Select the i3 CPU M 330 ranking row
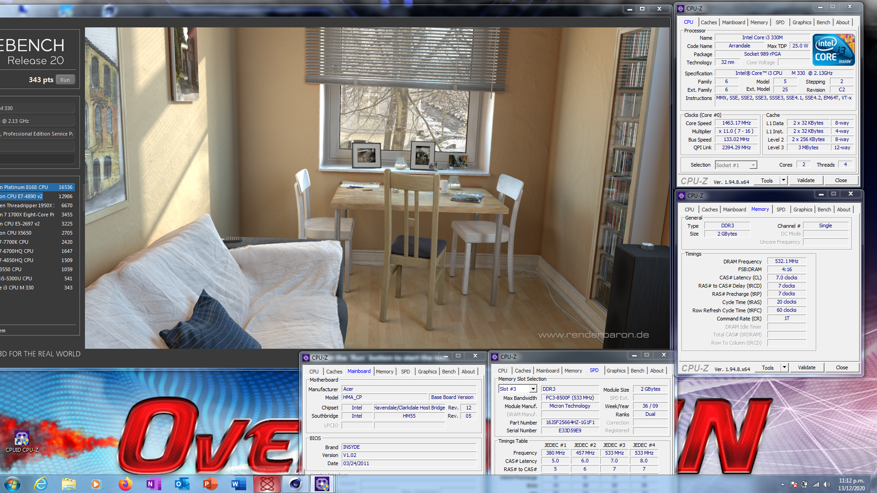 point(37,288)
